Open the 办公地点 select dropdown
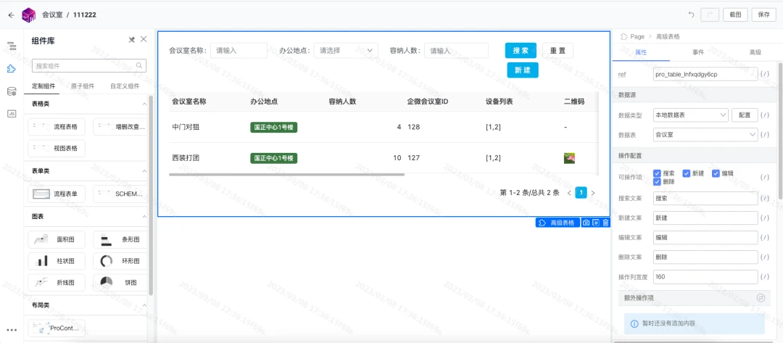This screenshot has height=343, width=783. tap(346, 51)
